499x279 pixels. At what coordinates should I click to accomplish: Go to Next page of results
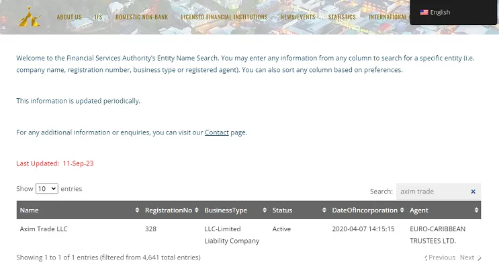(x=470, y=257)
